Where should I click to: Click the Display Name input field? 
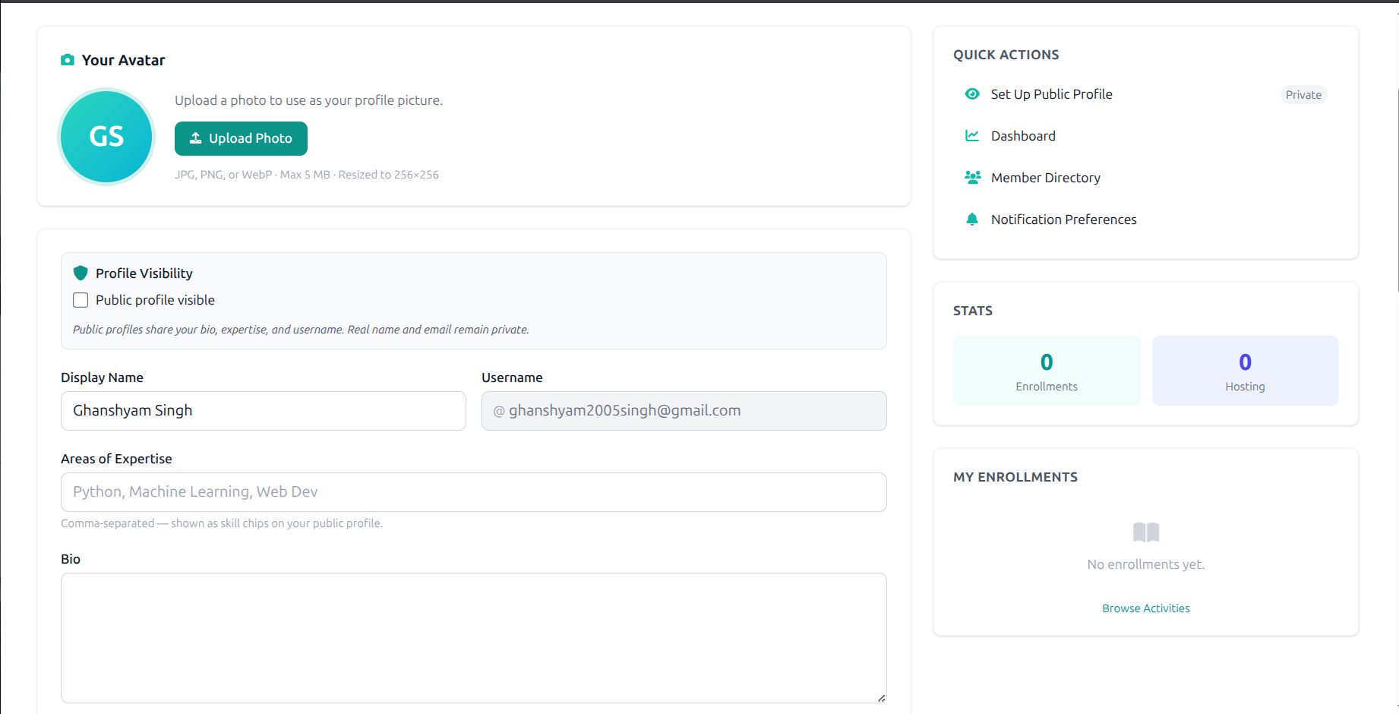tap(264, 411)
